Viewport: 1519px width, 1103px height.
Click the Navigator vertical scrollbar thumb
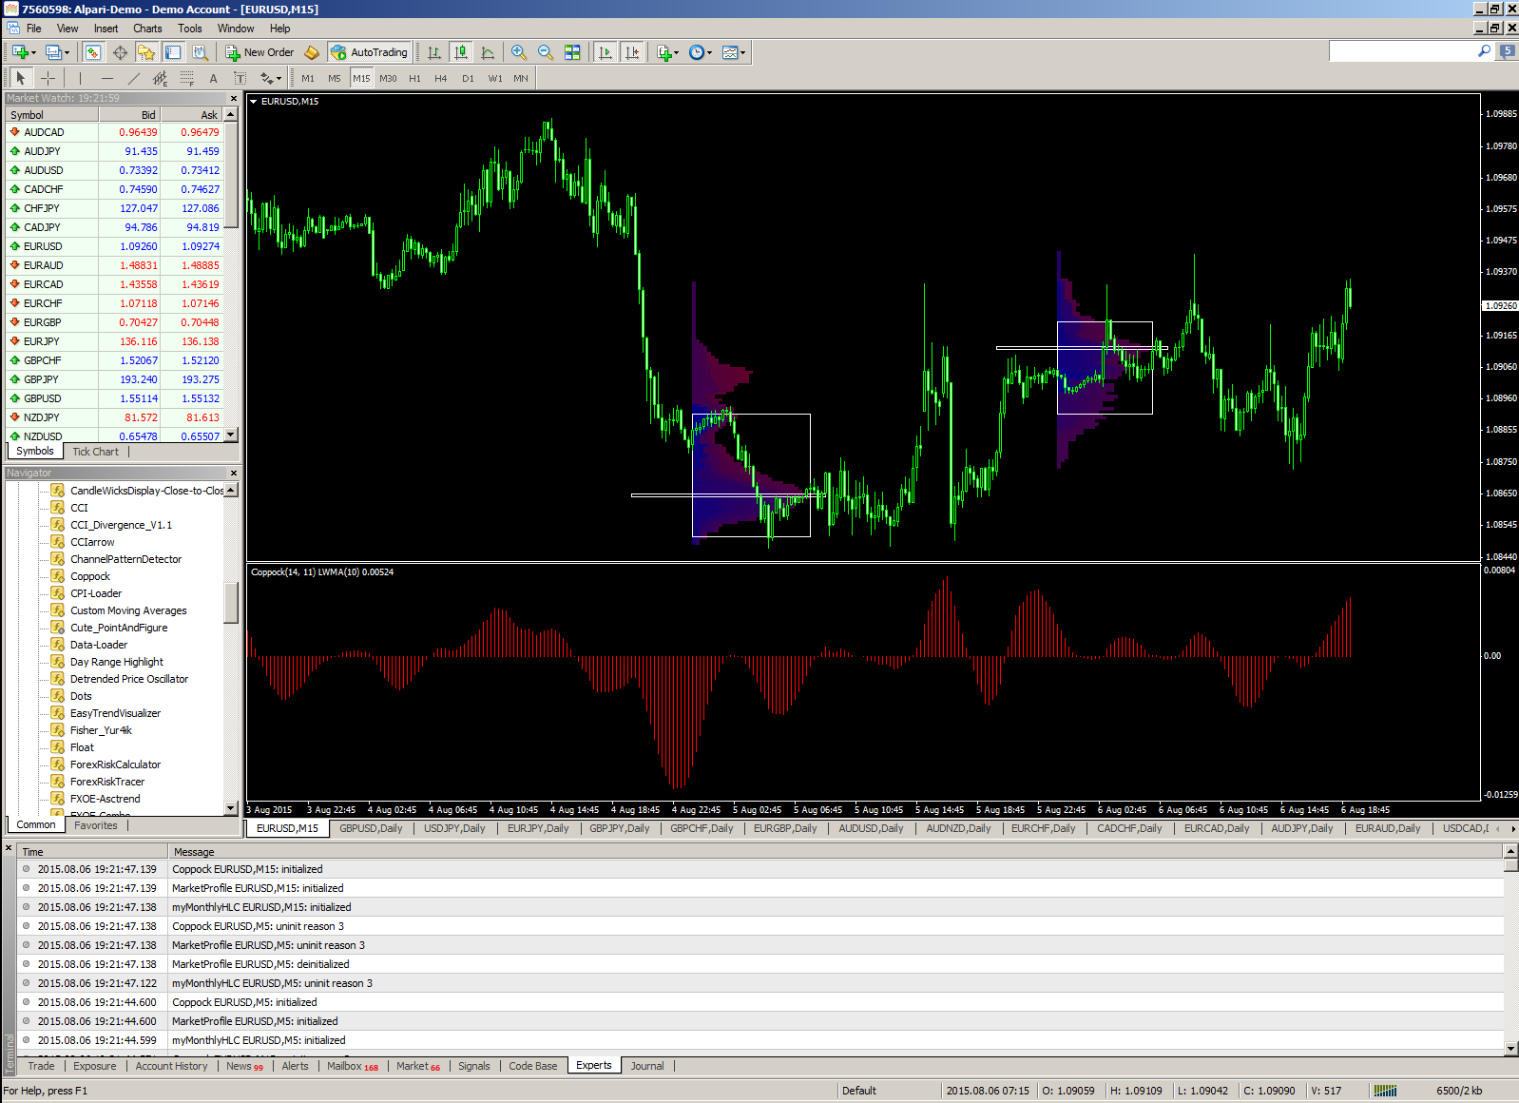(x=230, y=603)
